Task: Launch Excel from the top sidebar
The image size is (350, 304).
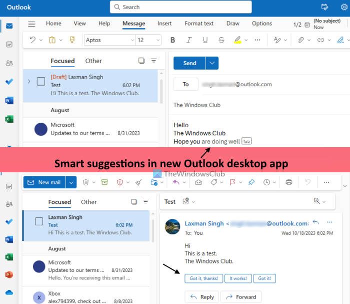Action: coord(9,119)
